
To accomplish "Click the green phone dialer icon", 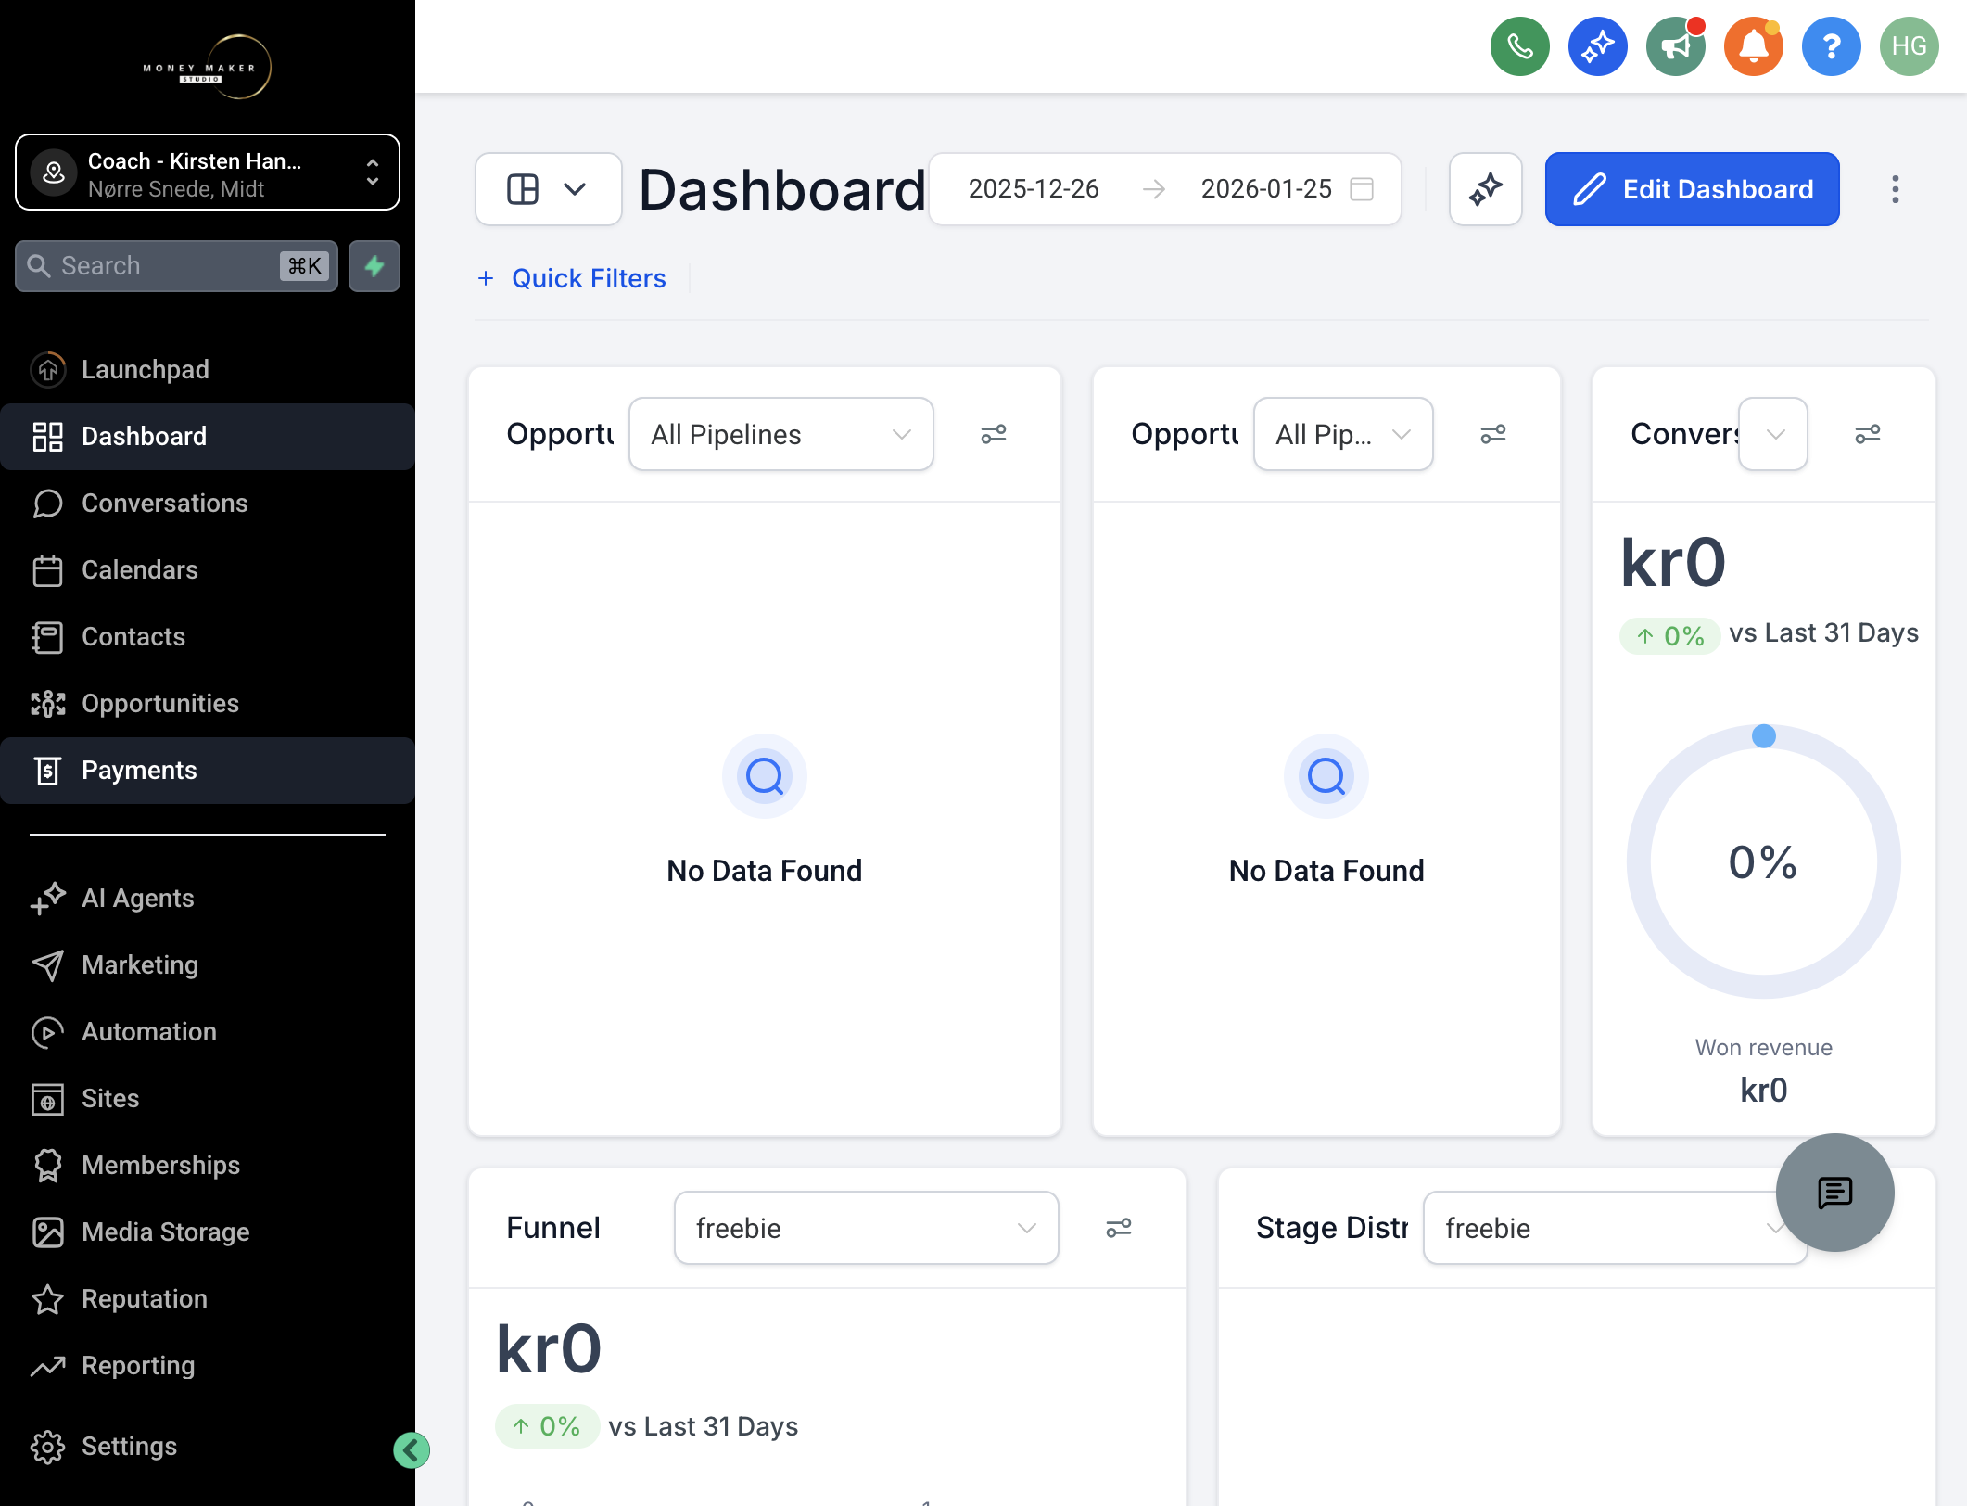I will point(1519,46).
